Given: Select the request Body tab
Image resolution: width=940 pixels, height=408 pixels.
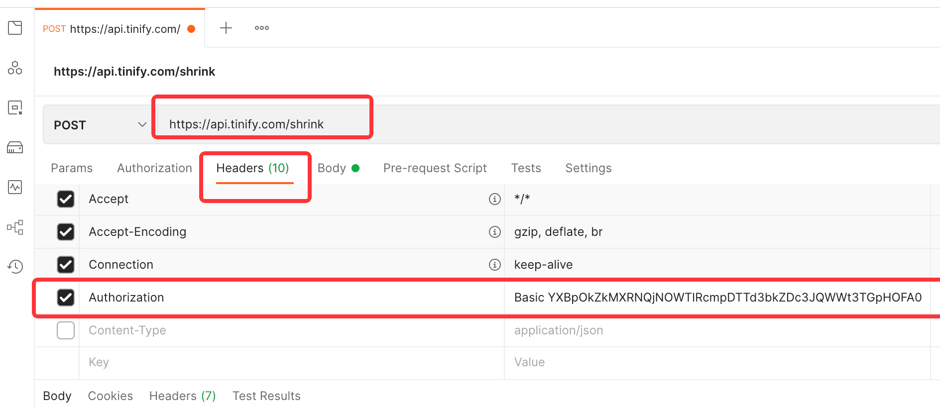Looking at the screenshot, I should click(332, 168).
